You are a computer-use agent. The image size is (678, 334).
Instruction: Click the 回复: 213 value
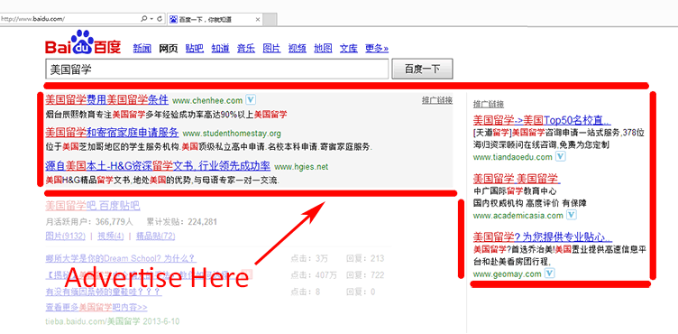365,258
